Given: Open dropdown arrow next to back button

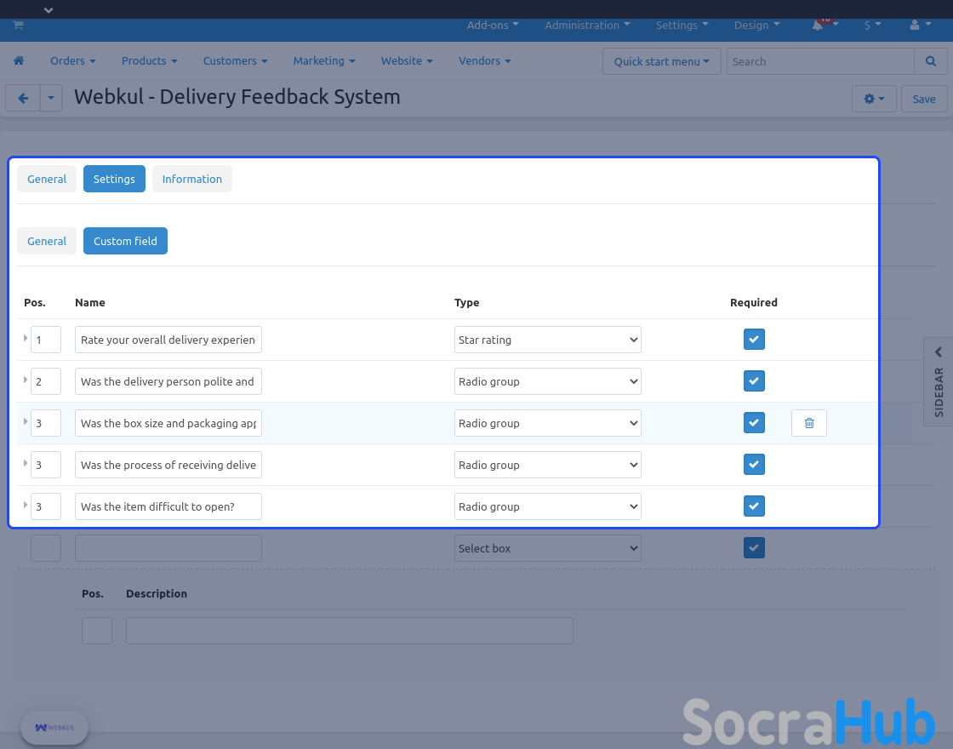Looking at the screenshot, I should [51, 98].
